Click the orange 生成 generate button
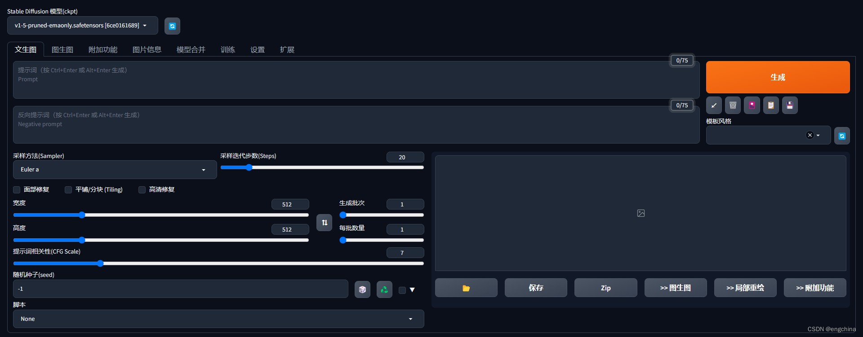 click(778, 77)
